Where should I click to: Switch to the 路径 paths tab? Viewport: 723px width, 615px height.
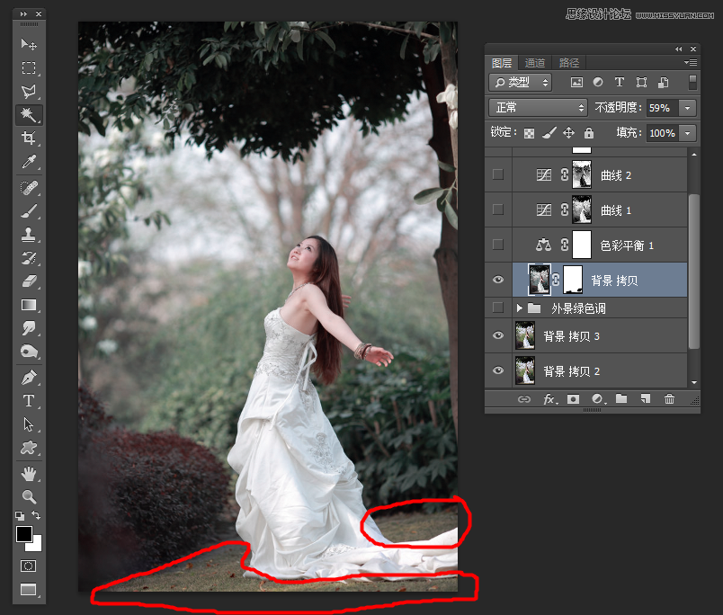pyautogui.click(x=567, y=63)
